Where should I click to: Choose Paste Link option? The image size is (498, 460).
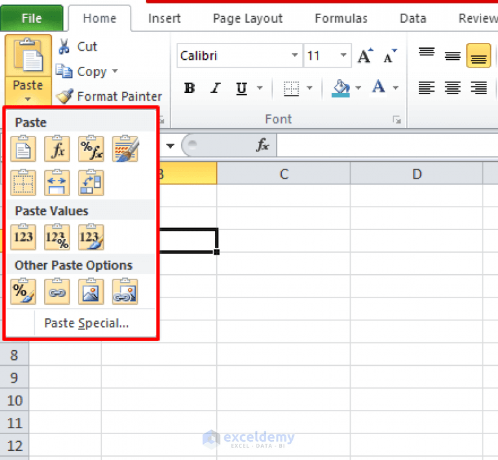coord(57,291)
